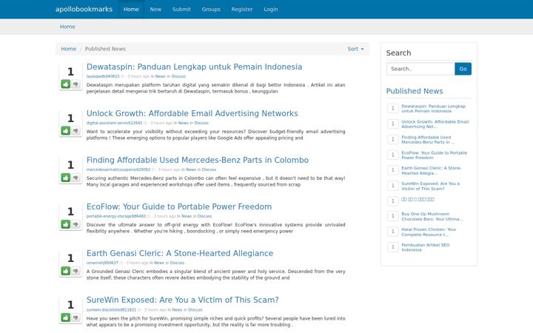Upvote the SureWin Exposed post
Viewport: 533px width, 333px height.
(66, 317)
